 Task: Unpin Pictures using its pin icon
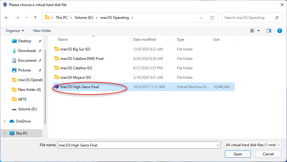(40, 70)
